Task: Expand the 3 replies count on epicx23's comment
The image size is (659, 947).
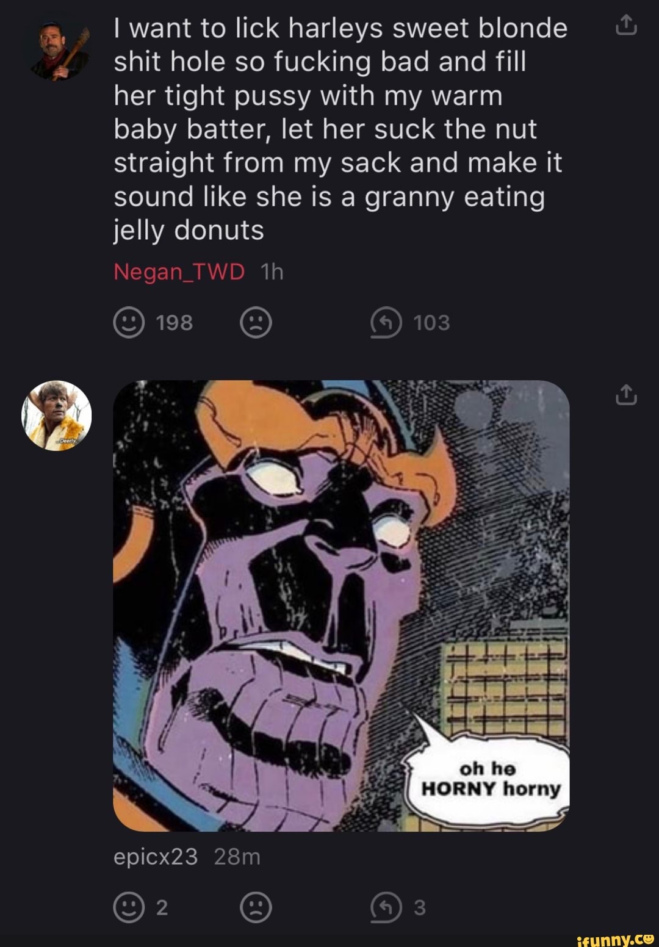Action: tap(419, 907)
